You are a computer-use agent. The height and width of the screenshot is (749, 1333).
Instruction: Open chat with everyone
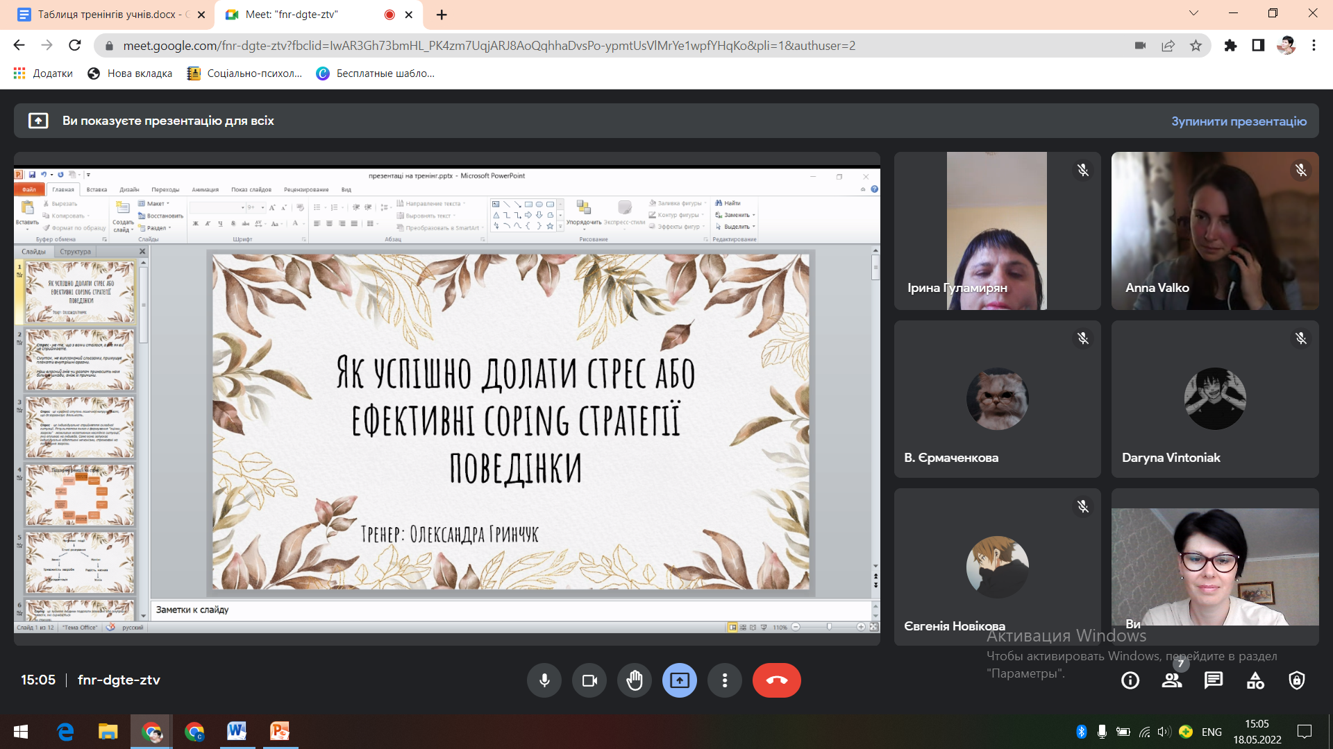coord(1214,680)
